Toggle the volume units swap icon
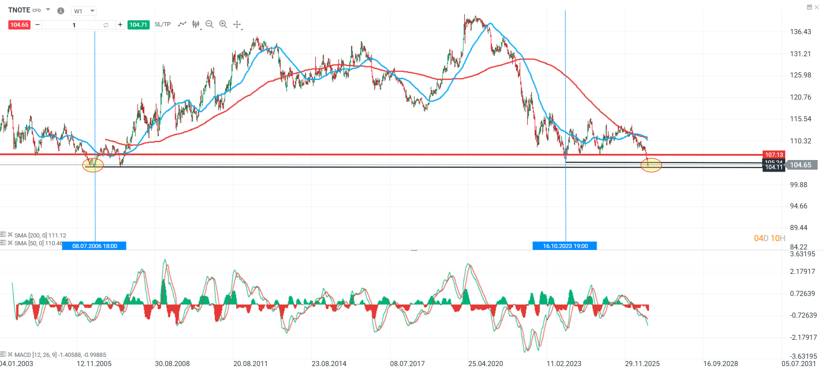825x373 pixels. pyautogui.click(x=106, y=25)
